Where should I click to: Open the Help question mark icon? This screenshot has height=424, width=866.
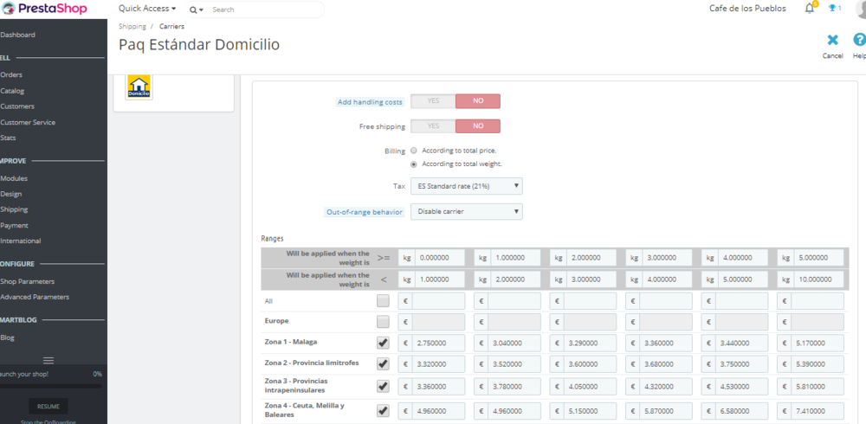[x=859, y=40]
